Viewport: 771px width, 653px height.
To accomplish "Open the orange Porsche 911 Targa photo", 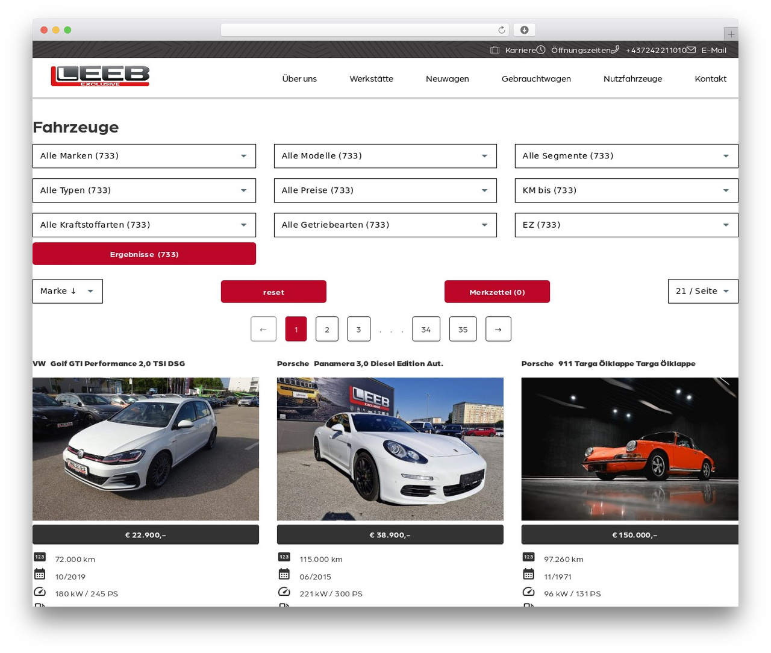I will pyautogui.click(x=630, y=449).
